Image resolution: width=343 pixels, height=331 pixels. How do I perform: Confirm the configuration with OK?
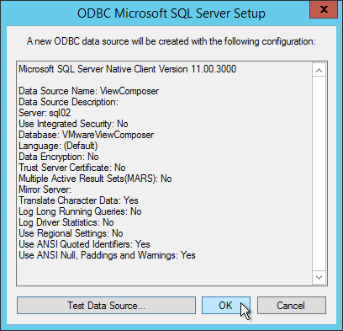point(226,305)
